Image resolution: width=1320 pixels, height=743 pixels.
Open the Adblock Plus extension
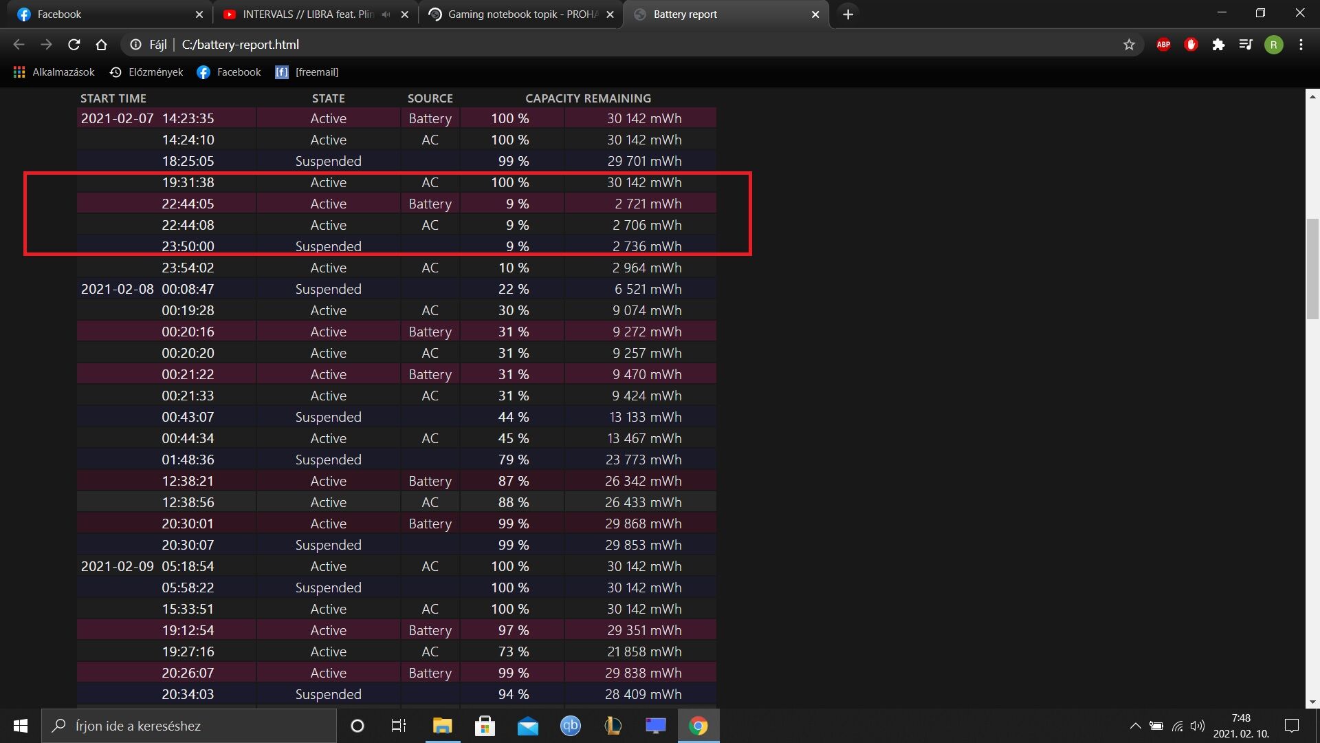pos(1163,45)
